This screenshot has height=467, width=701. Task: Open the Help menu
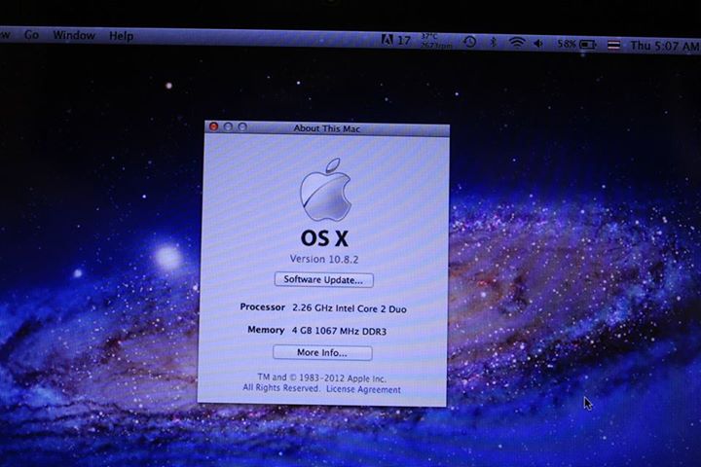click(121, 36)
